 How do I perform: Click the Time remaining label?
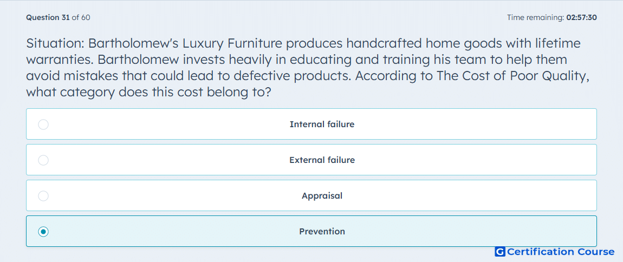coord(535,17)
